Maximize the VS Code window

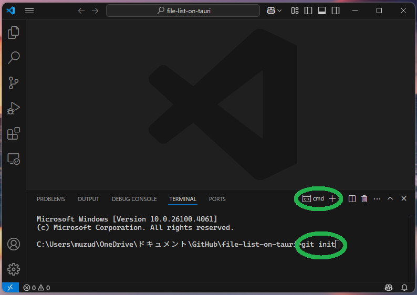(379, 10)
